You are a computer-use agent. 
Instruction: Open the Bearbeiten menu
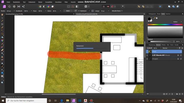tap(16, 2)
